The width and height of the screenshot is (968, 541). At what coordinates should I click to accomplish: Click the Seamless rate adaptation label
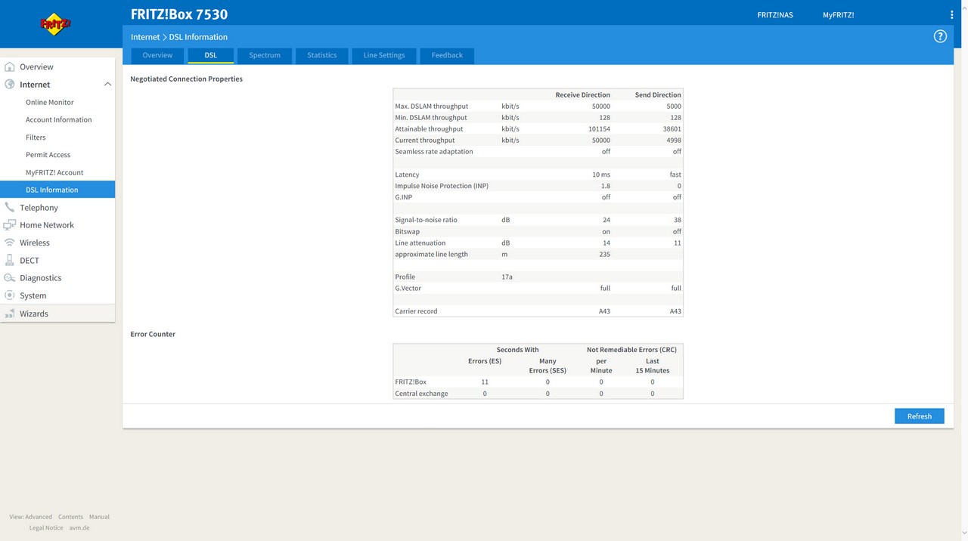pos(434,152)
